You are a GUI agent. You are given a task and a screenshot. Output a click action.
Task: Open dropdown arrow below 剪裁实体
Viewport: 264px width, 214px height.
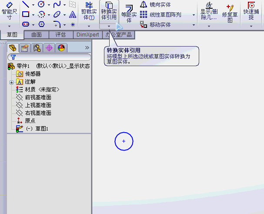tap(89, 26)
